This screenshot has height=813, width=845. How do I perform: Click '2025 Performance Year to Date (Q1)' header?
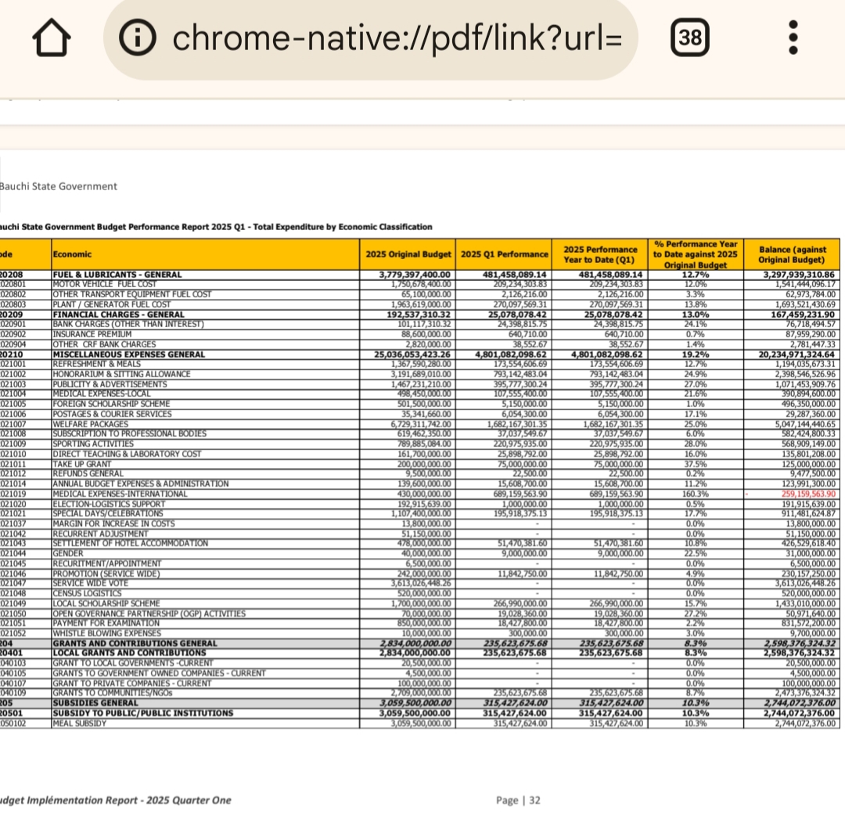[600, 254]
